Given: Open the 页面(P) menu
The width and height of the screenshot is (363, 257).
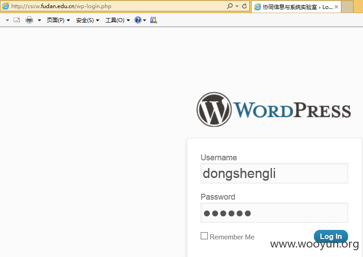Looking at the screenshot, I should tap(58, 20).
